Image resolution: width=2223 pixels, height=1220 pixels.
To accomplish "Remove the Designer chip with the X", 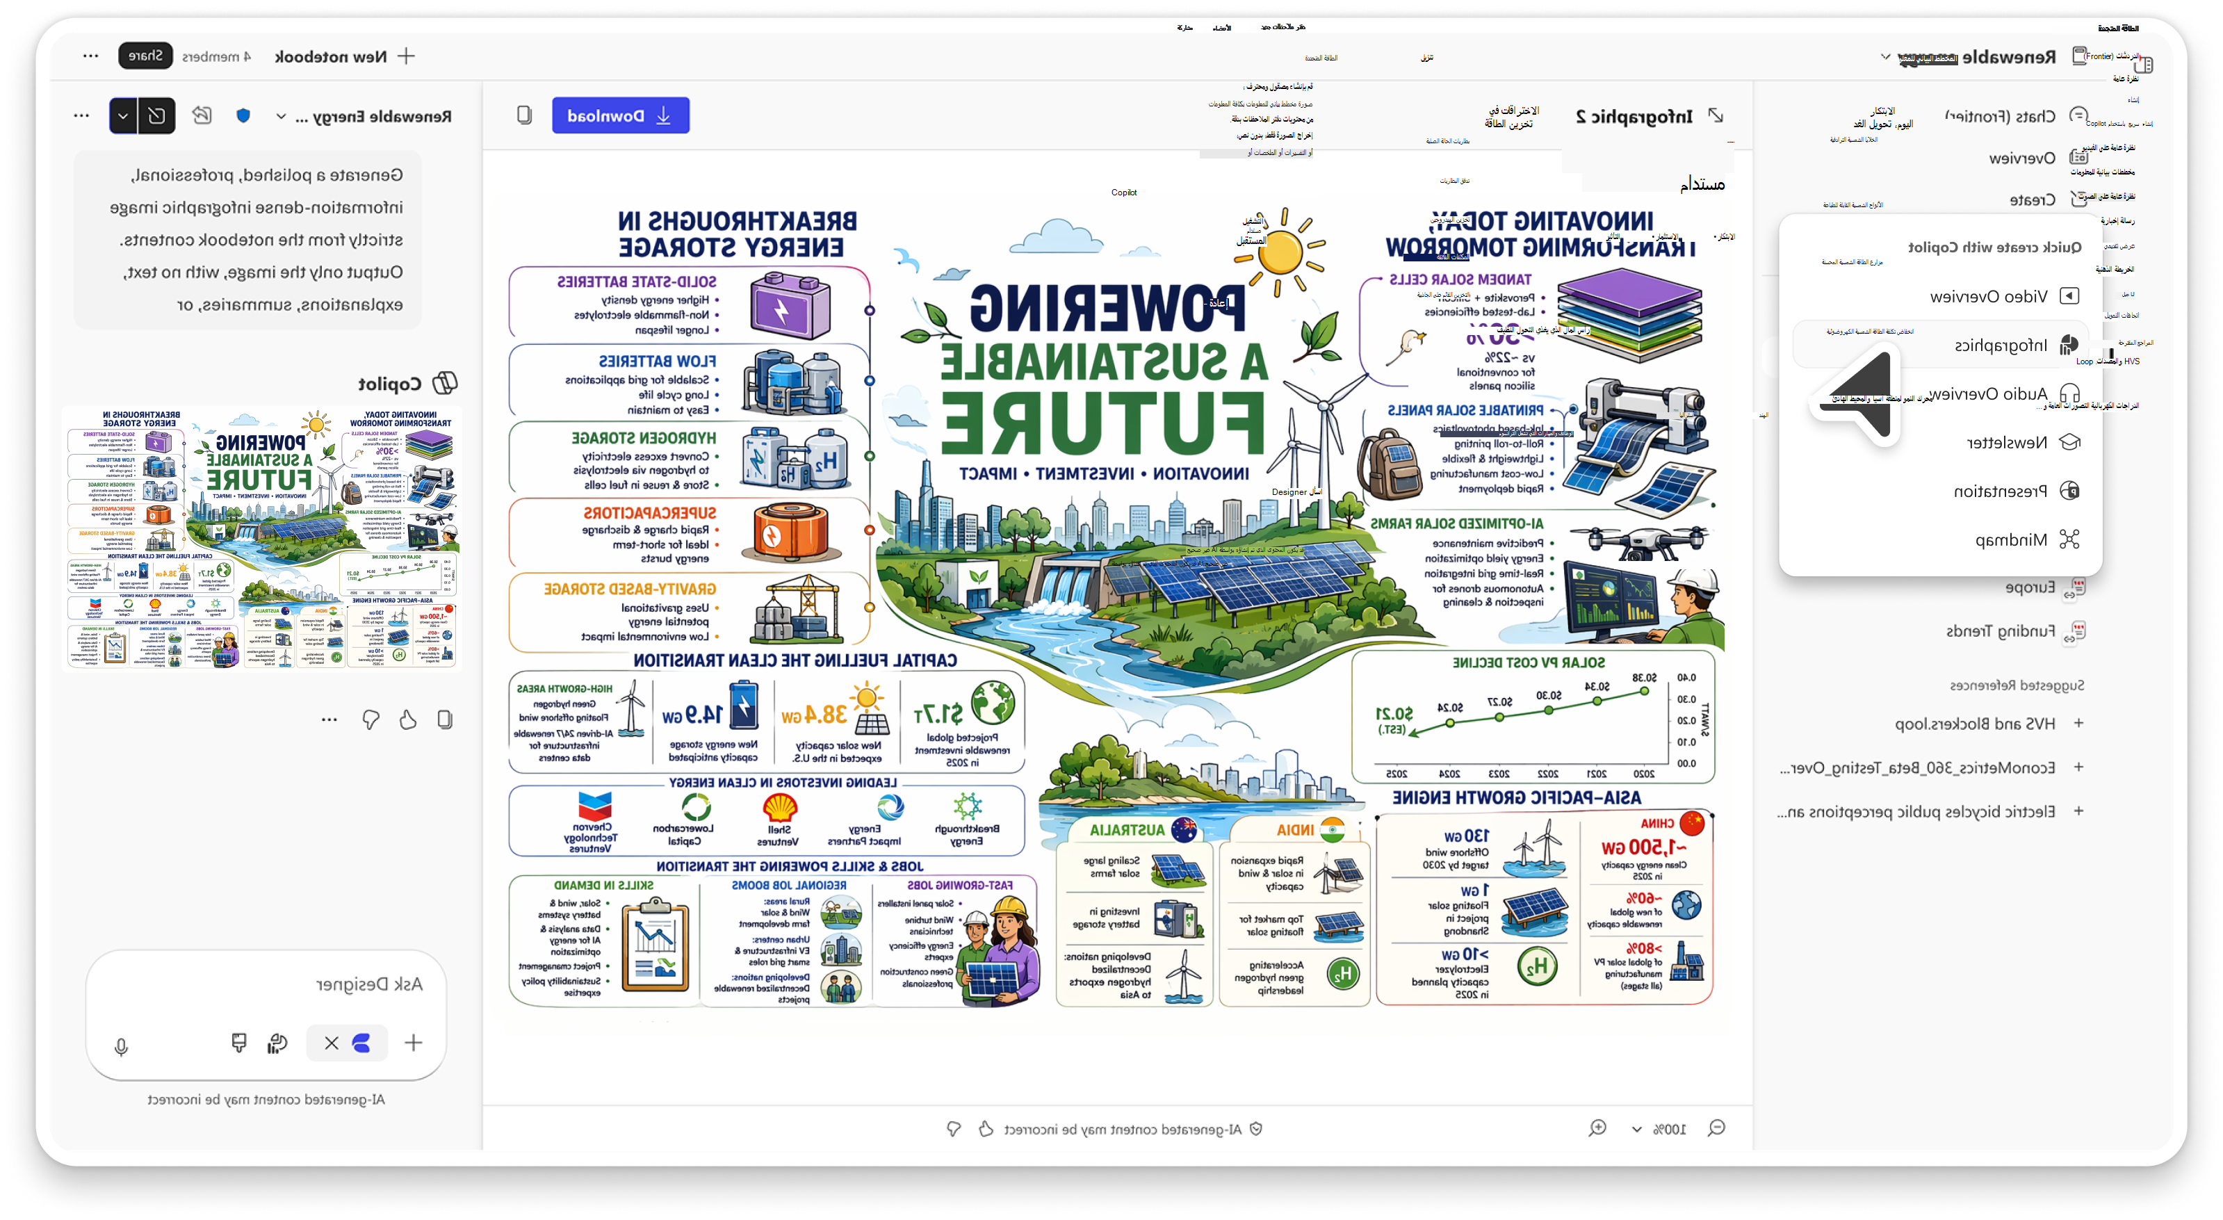I will tap(332, 1043).
